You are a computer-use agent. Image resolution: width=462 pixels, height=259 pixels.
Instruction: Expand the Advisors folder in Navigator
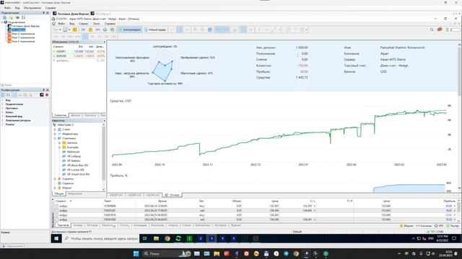click(x=59, y=143)
